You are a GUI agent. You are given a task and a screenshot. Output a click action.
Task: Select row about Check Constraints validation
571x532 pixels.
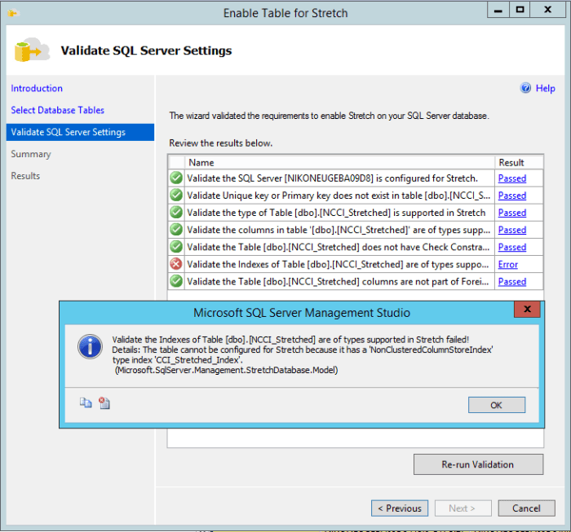point(356,247)
